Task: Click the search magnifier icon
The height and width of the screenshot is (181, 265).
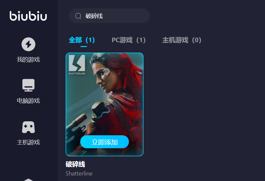Action: pyautogui.click(x=78, y=16)
